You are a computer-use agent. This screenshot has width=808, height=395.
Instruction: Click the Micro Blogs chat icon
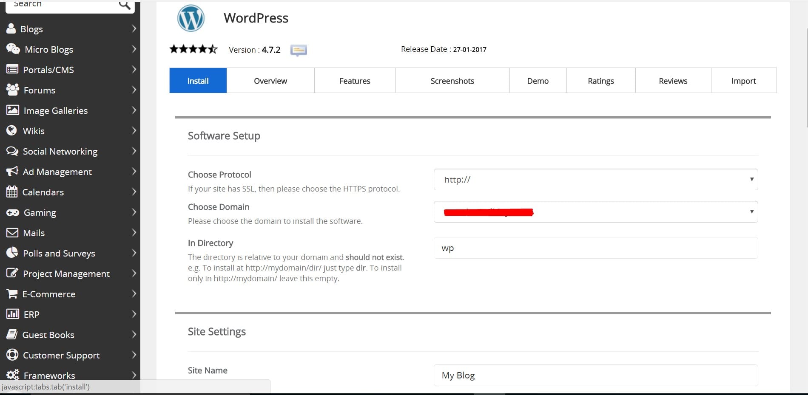click(13, 49)
